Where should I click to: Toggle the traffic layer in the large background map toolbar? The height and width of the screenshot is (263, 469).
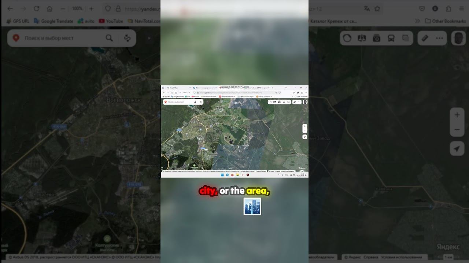coord(347,38)
